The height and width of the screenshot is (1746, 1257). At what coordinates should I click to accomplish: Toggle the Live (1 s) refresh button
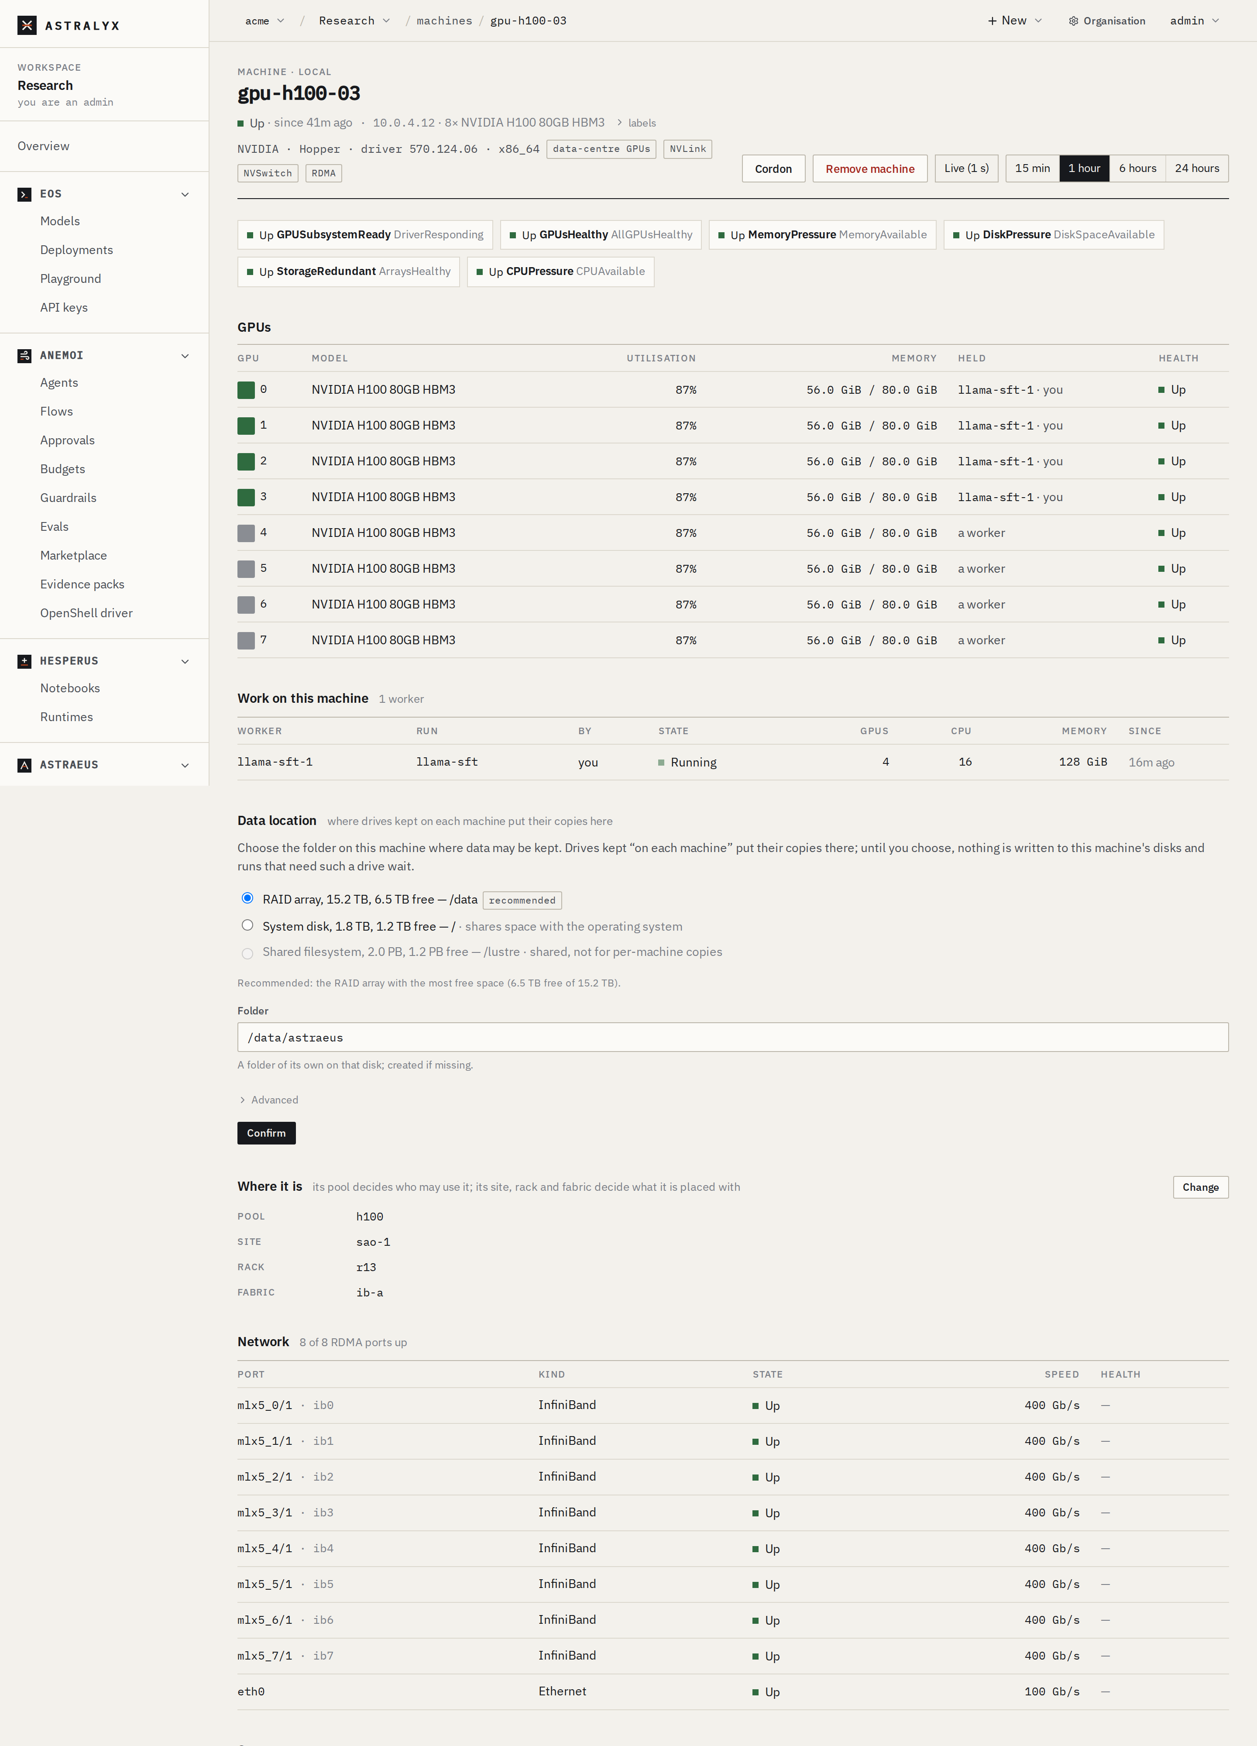click(x=966, y=168)
